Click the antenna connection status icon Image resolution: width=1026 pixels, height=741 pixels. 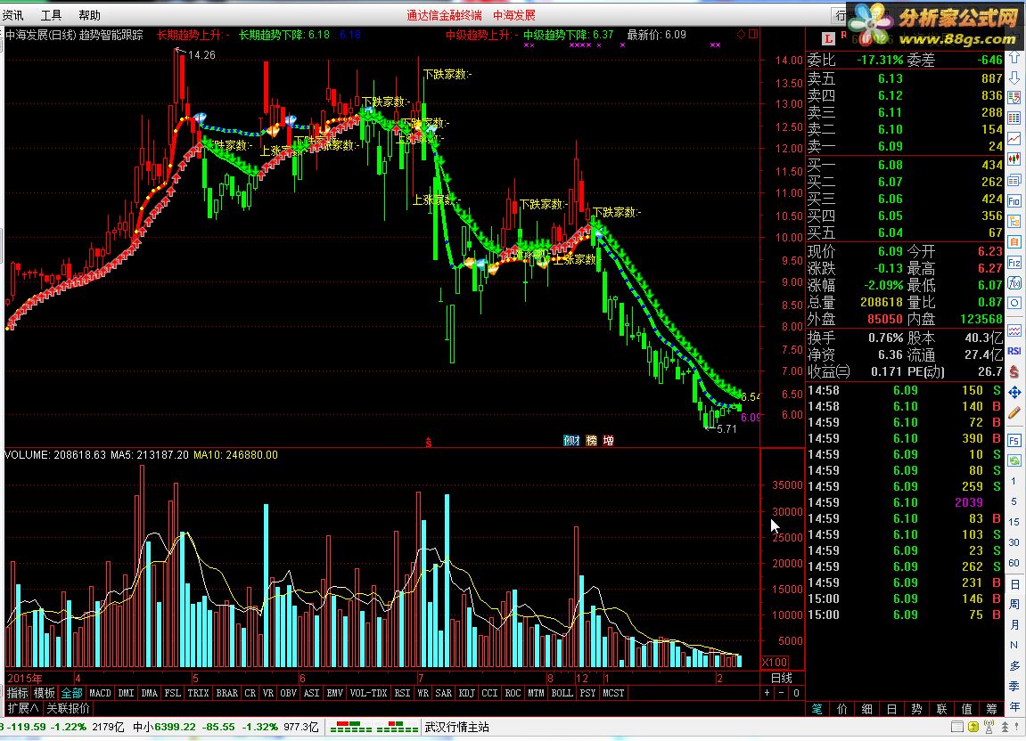[989, 727]
